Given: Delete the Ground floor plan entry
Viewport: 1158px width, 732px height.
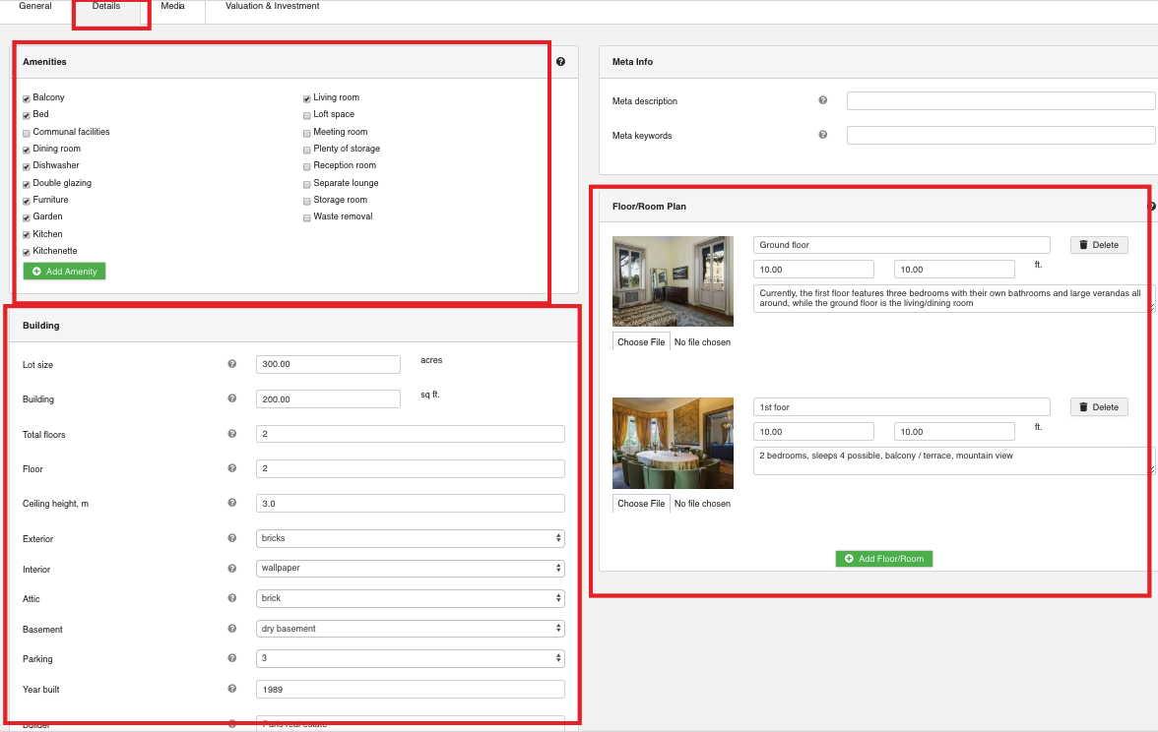Looking at the screenshot, I should (x=1099, y=245).
